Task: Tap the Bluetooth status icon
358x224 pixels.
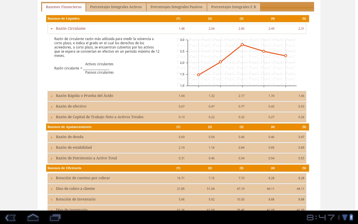Action: click(x=339, y=217)
